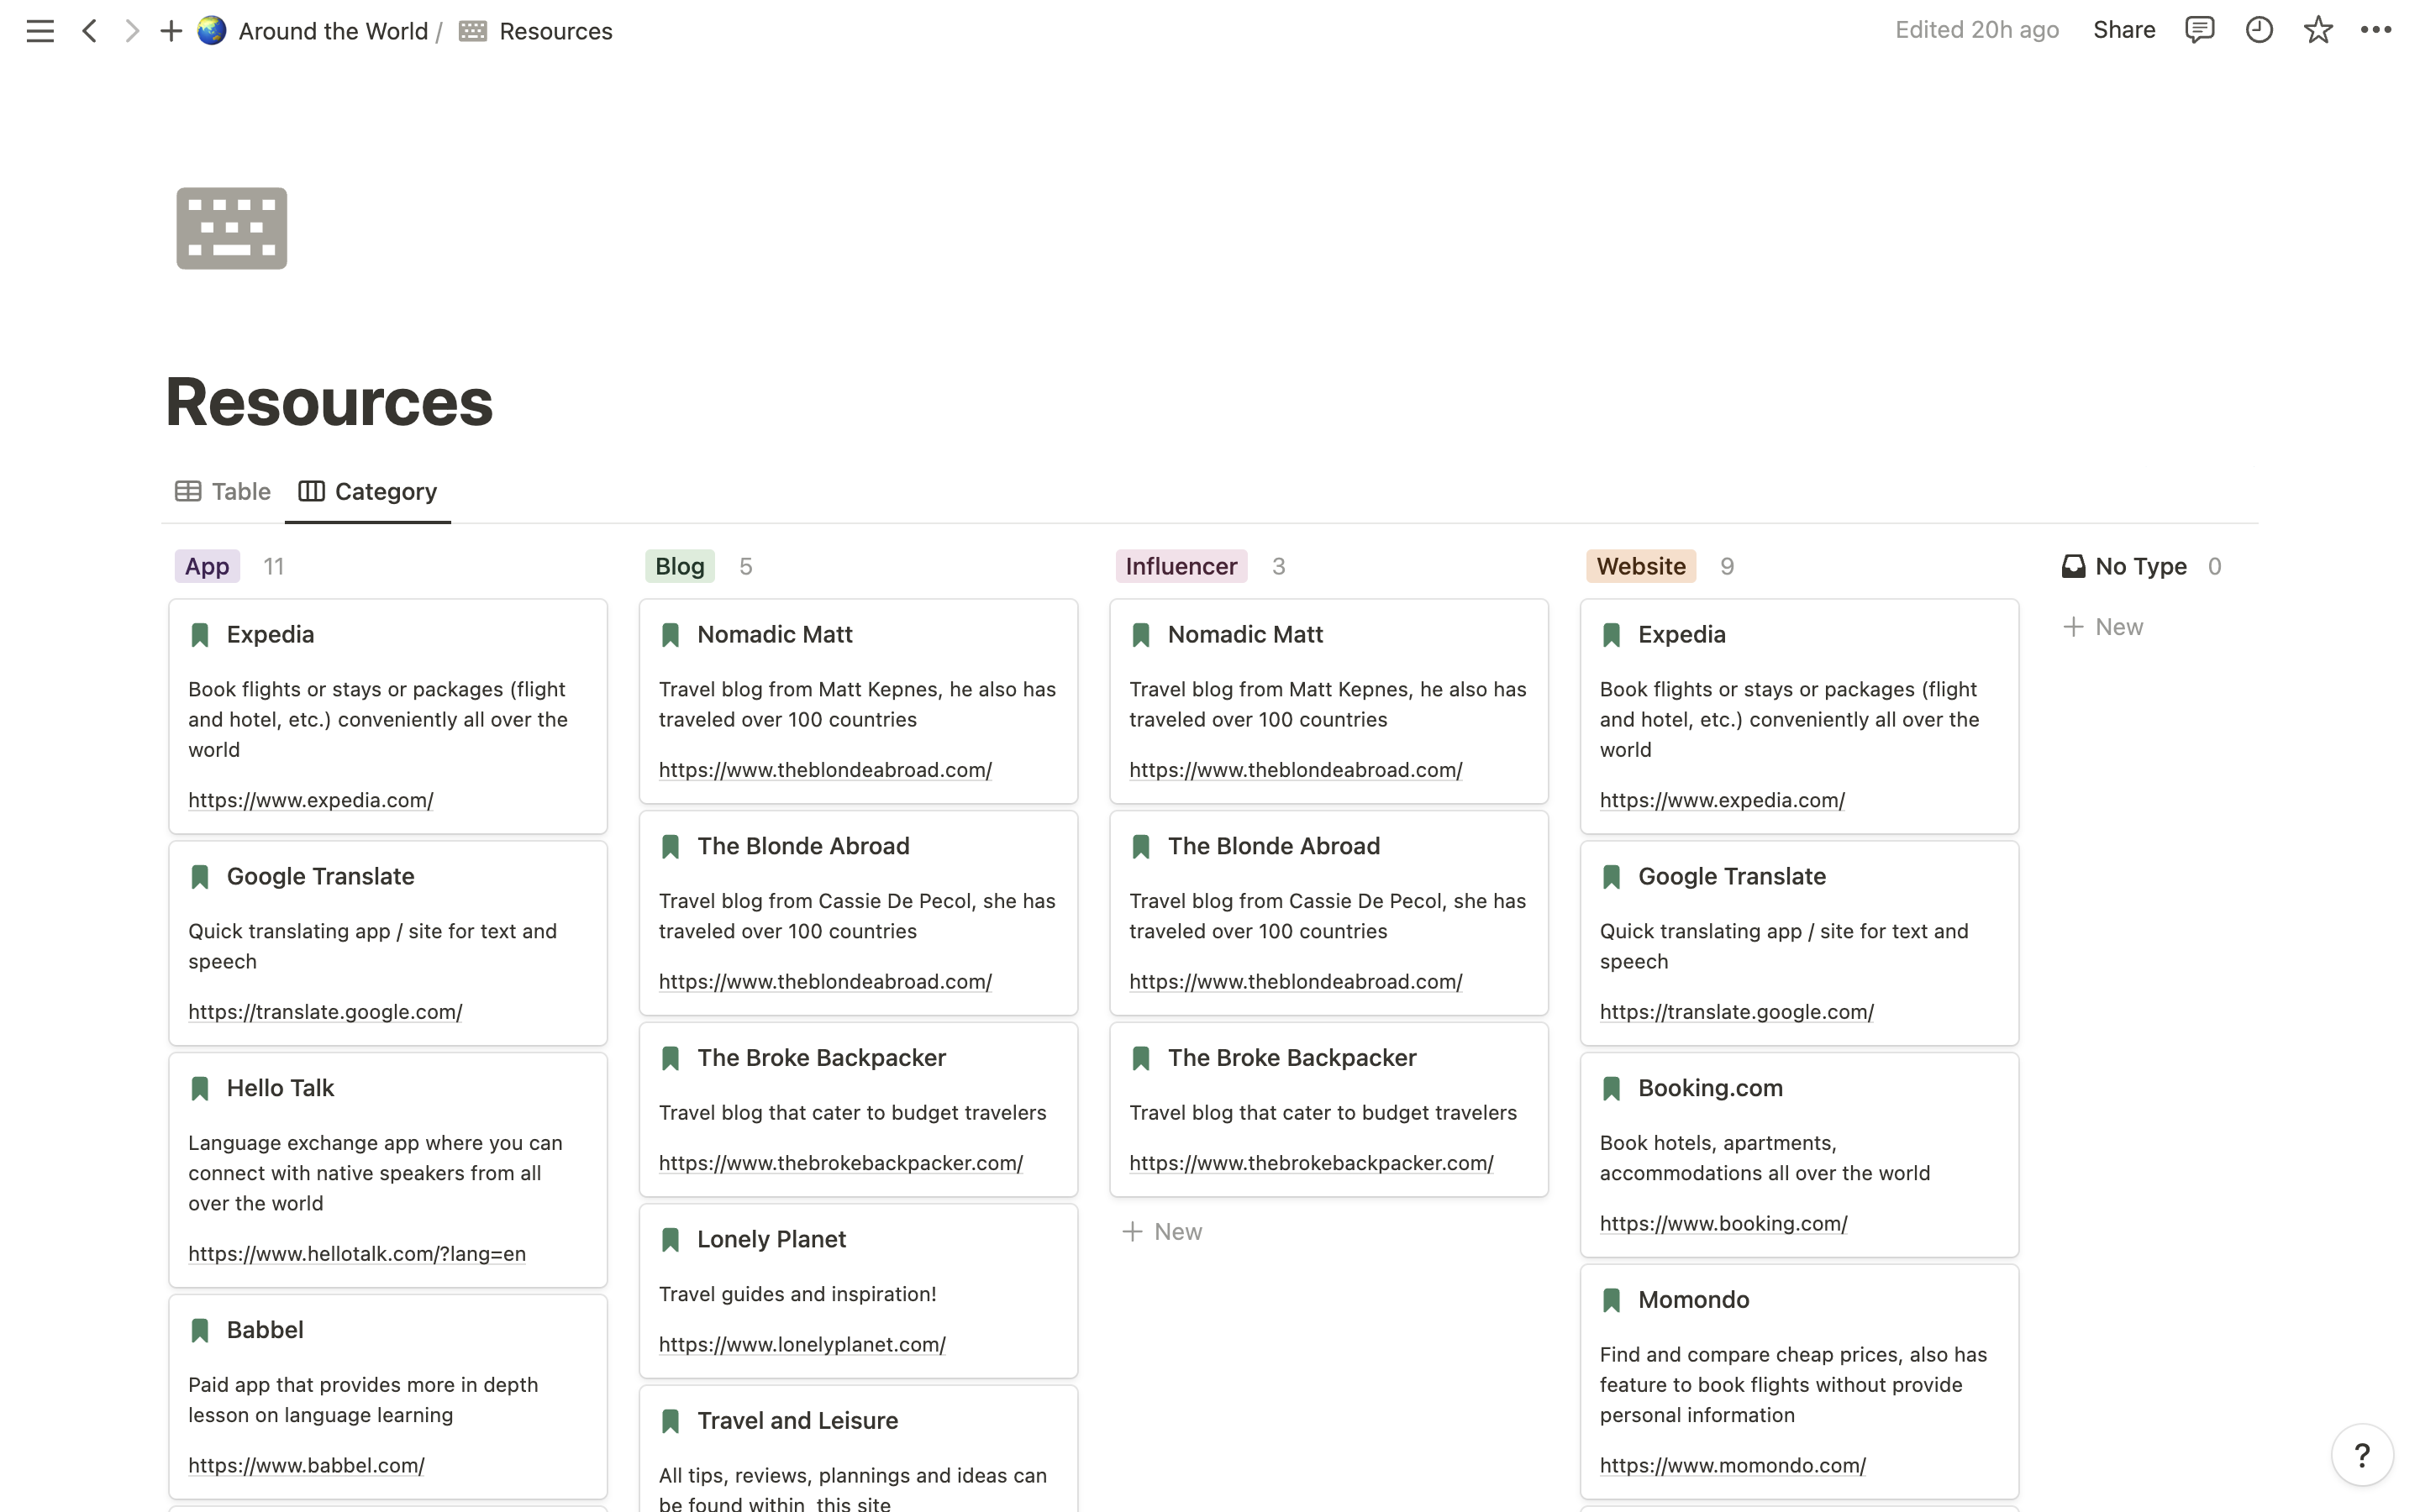Click the No Type group header

pyautogui.click(x=2141, y=566)
